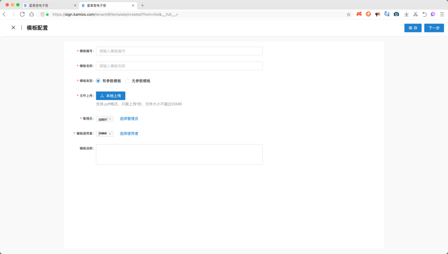Switch to the first 星易签电子签 tab

pyautogui.click(x=50, y=5)
